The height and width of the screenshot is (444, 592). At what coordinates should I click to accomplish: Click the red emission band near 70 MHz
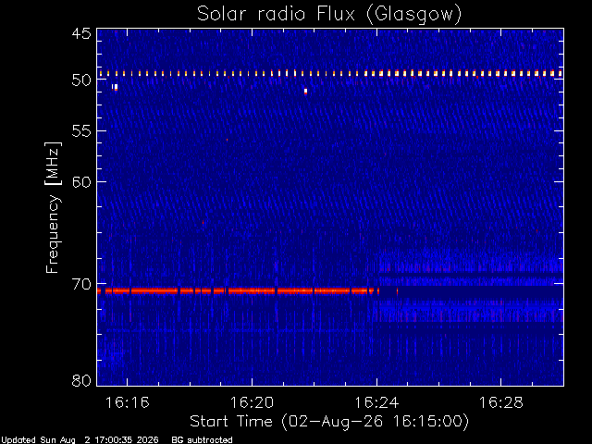238,290
